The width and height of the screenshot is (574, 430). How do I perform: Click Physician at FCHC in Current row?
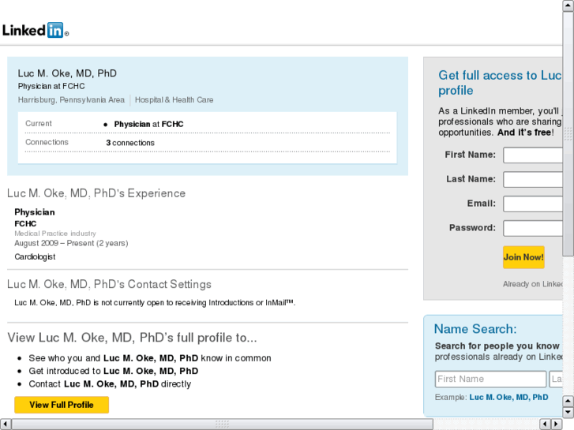[148, 124]
